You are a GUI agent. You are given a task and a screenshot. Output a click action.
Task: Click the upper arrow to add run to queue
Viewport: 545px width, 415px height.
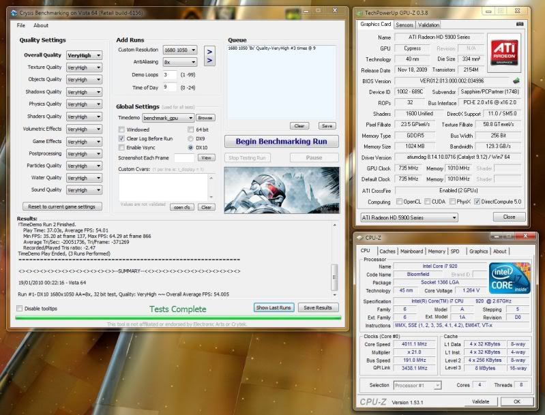pos(209,50)
